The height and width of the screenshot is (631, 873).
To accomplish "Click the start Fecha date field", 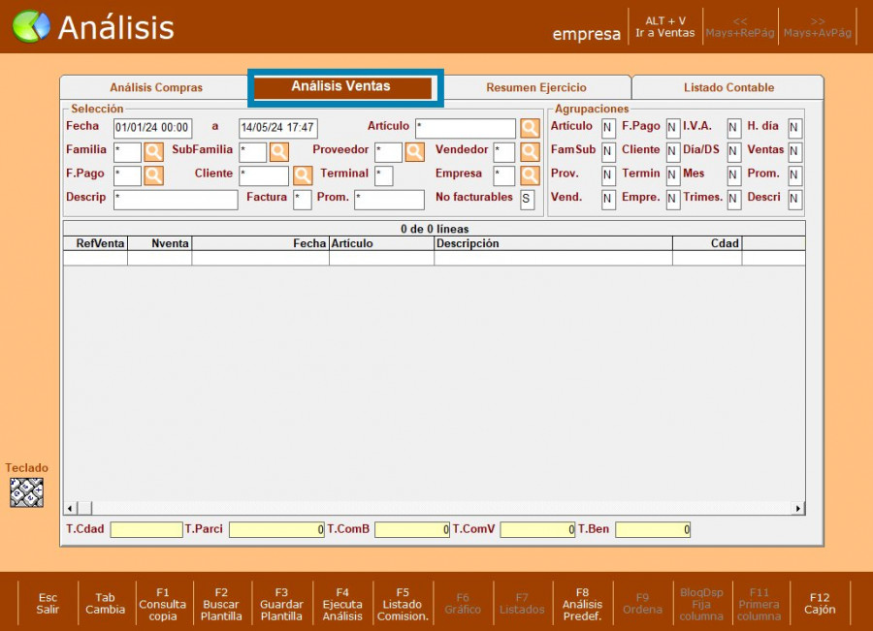I will (152, 128).
